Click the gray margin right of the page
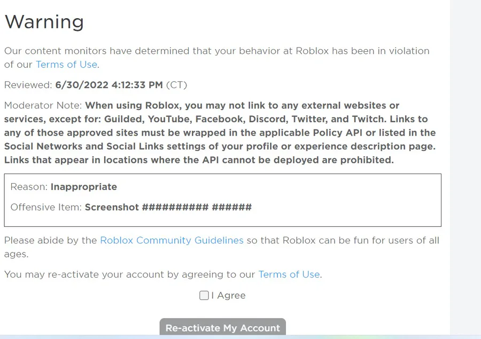This screenshot has height=339, width=481. pos(465,160)
